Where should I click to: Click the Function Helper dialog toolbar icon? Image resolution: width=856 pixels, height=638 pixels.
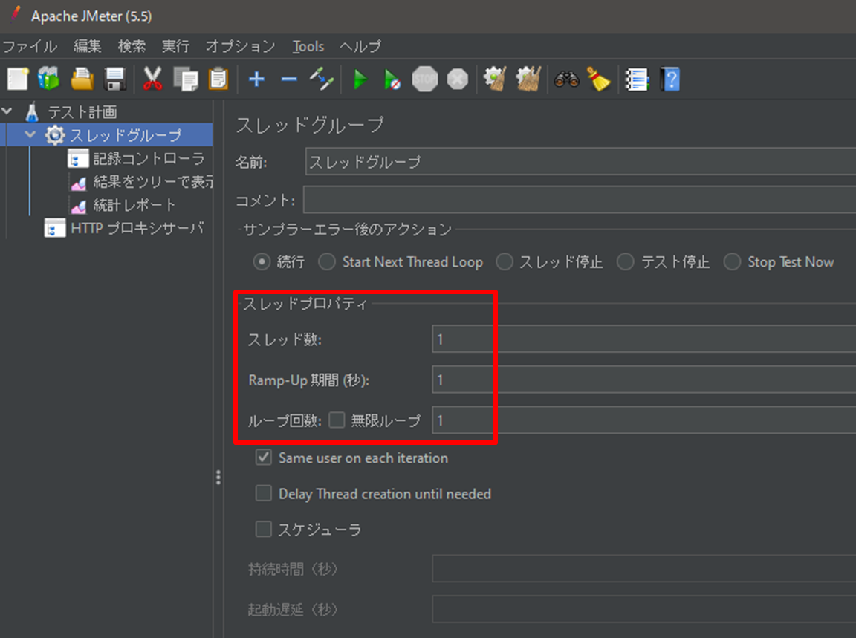point(637,79)
